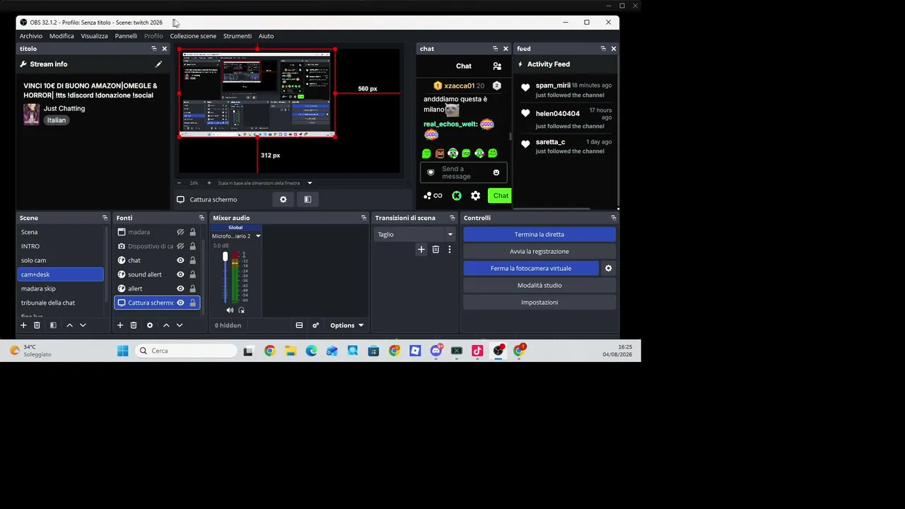Hide the allert source
The width and height of the screenshot is (905, 509).
[180, 288]
